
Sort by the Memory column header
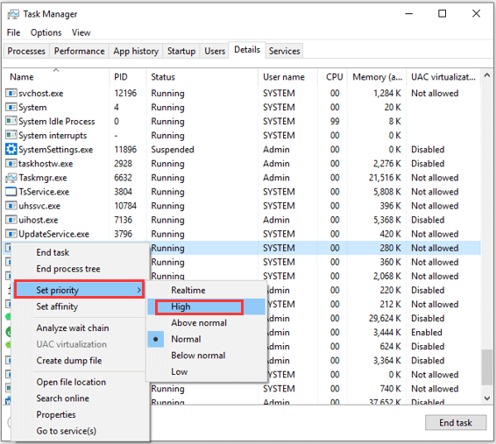[x=377, y=77]
